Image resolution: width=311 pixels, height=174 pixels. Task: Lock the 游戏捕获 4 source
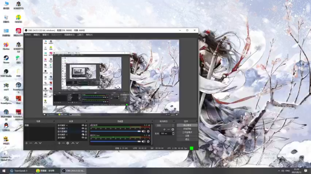86,125
